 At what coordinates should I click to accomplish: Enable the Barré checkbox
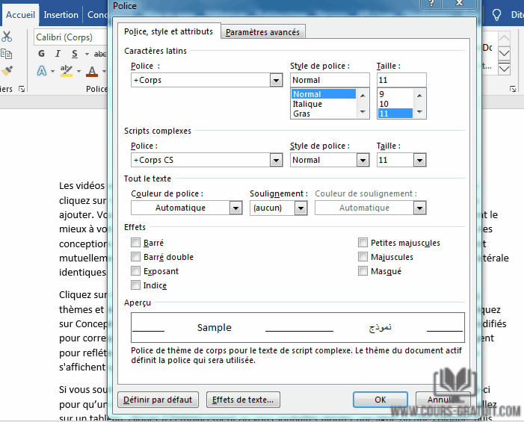click(x=135, y=243)
